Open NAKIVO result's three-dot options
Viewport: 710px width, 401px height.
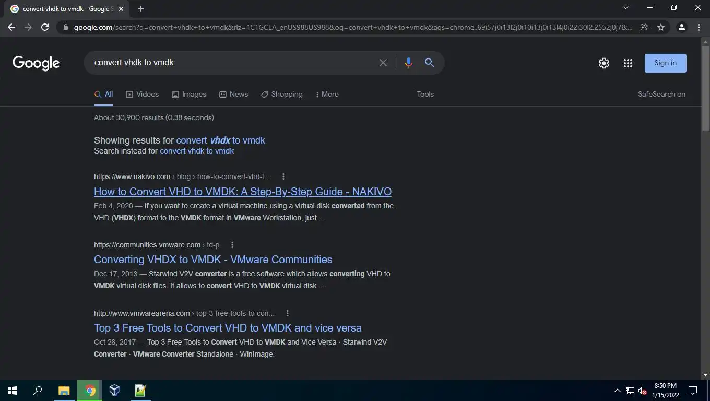[283, 176]
